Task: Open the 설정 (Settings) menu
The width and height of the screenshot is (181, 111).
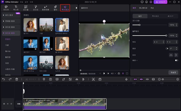Action: (26, 2)
